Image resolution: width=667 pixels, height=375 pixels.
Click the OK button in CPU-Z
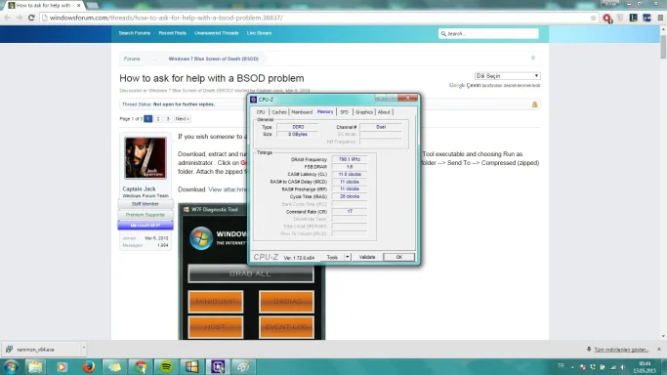click(x=398, y=257)
